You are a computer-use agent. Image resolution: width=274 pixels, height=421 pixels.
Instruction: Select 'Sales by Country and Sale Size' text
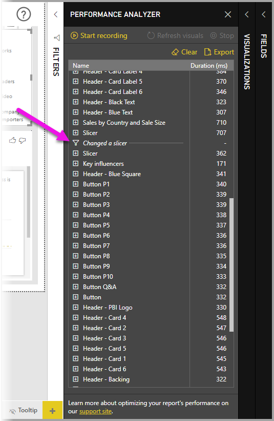coord(124,123)
